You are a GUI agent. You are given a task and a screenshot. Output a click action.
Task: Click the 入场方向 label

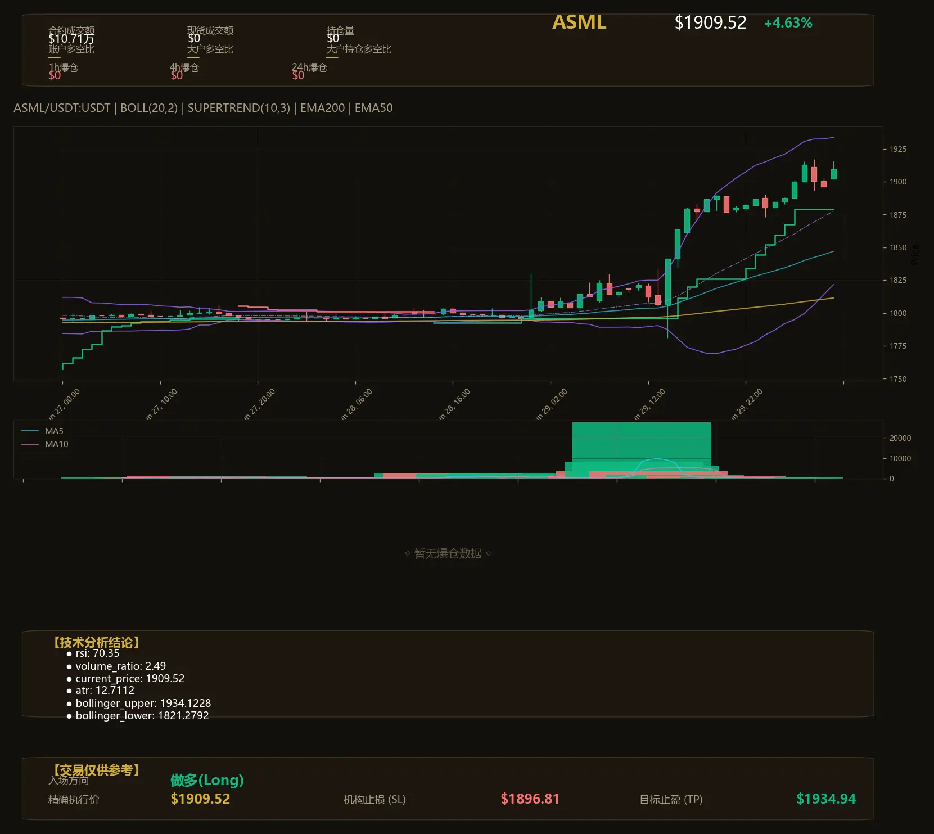69,781
